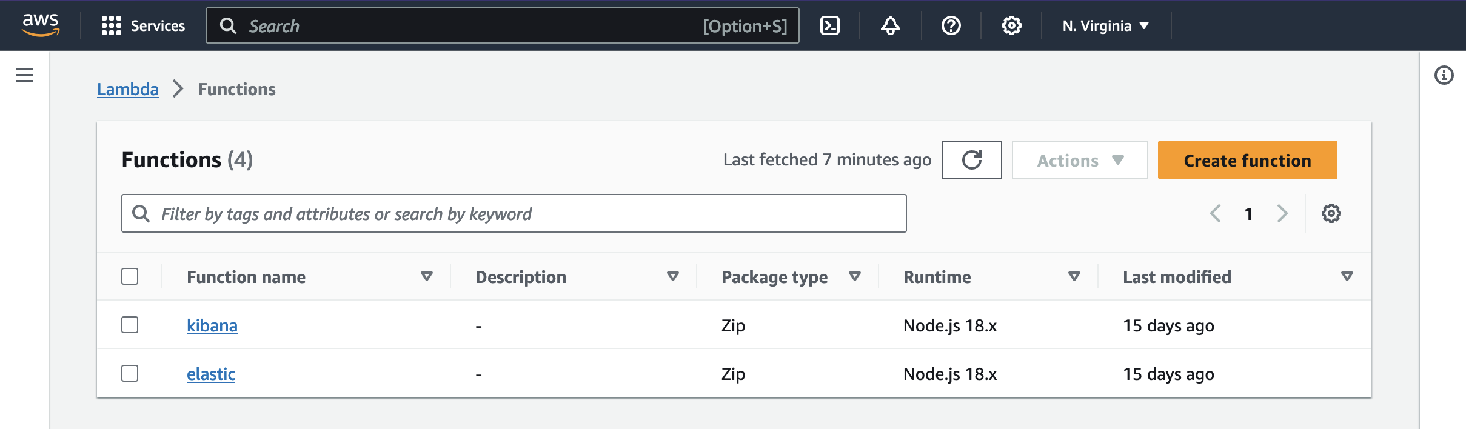Click the Zip package type in the elastic row
Screen dimensions: 1466x429
(x=733, y=374)
